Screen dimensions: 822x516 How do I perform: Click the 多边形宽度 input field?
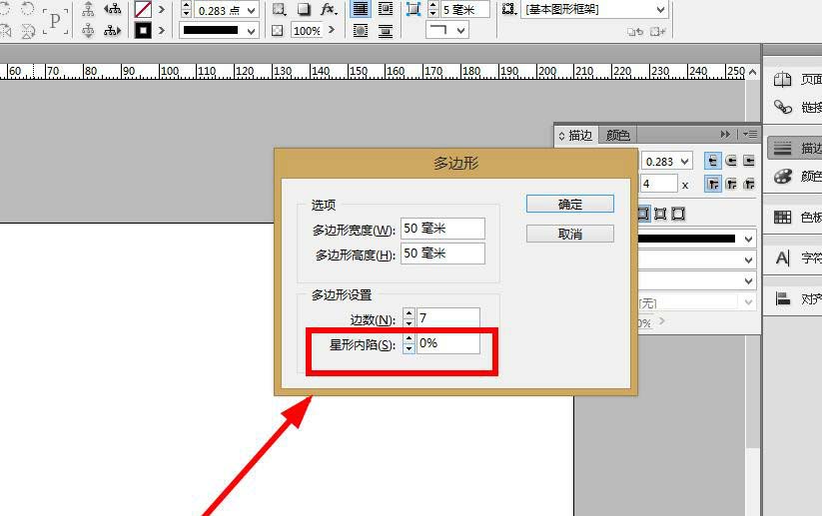coord(442,229)
